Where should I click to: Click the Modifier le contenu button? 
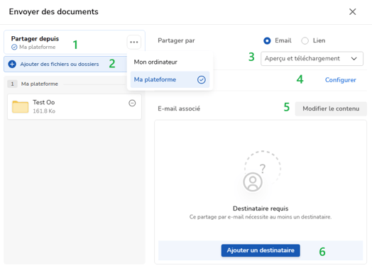(331, 108)
